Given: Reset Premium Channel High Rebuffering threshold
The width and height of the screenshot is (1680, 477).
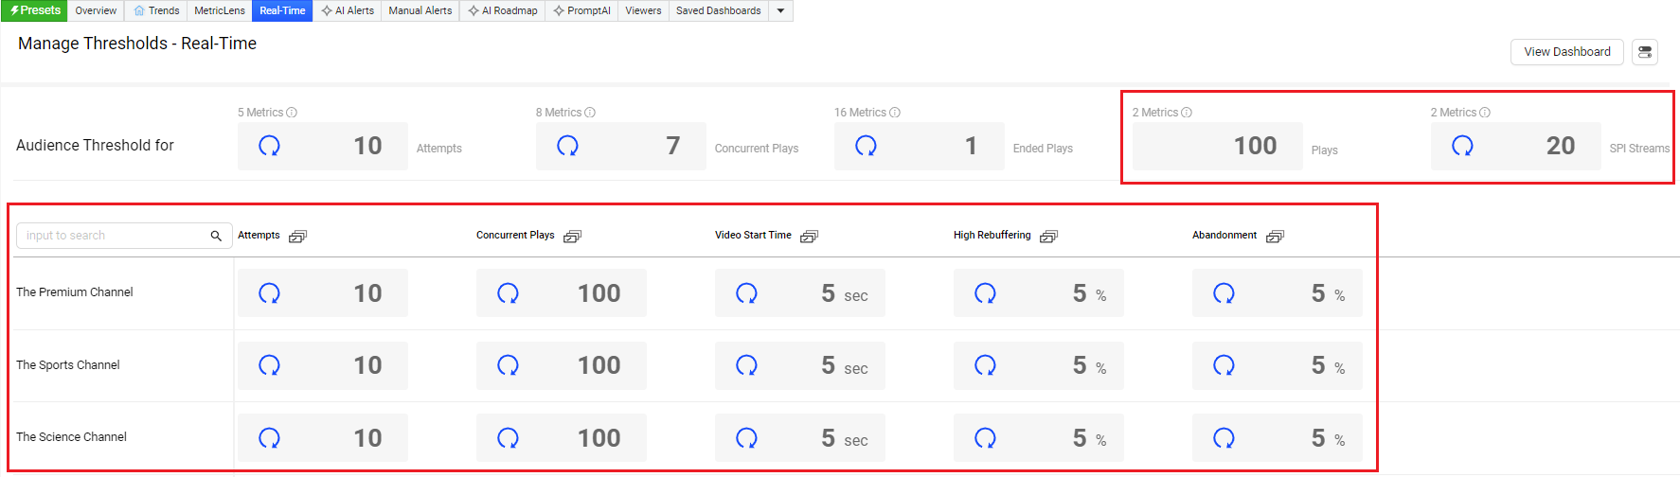Looking at the screenshot, I should [x=985, y=293].
